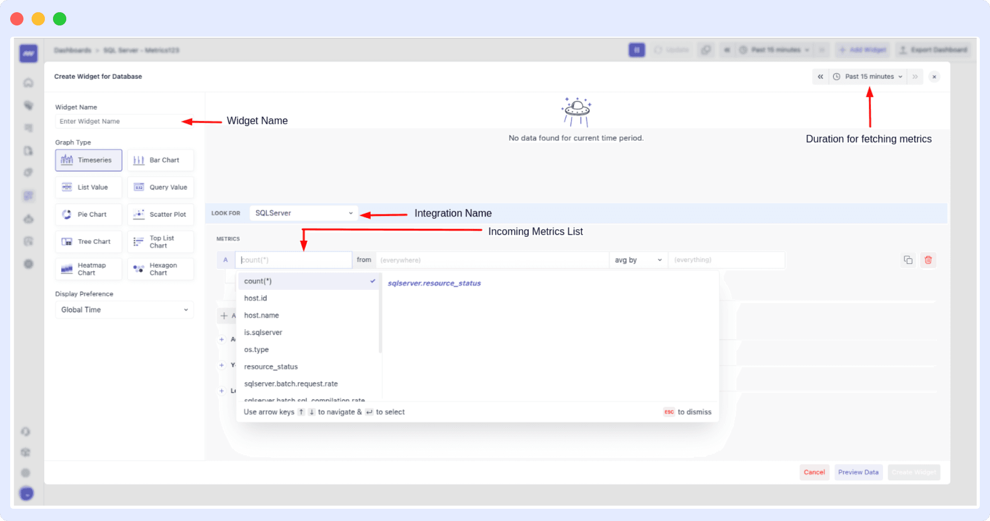This screenshot has height=521, width=990.
Task: Select the Hexagon Chart graph type
Action: 160,268
